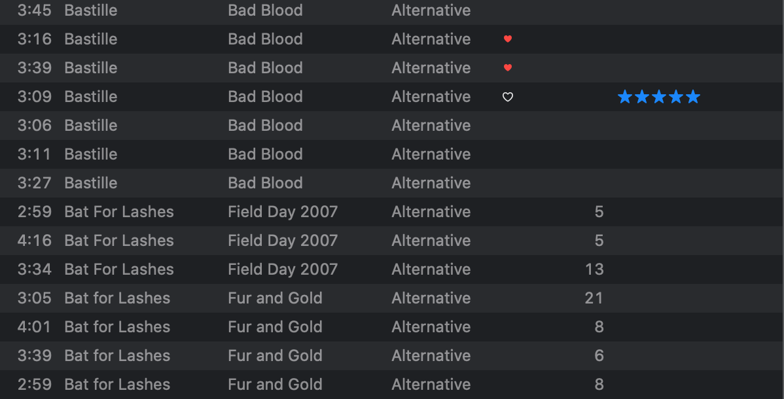
Task: Click the fourth blue rating star
Action: (x=676, y=97)
